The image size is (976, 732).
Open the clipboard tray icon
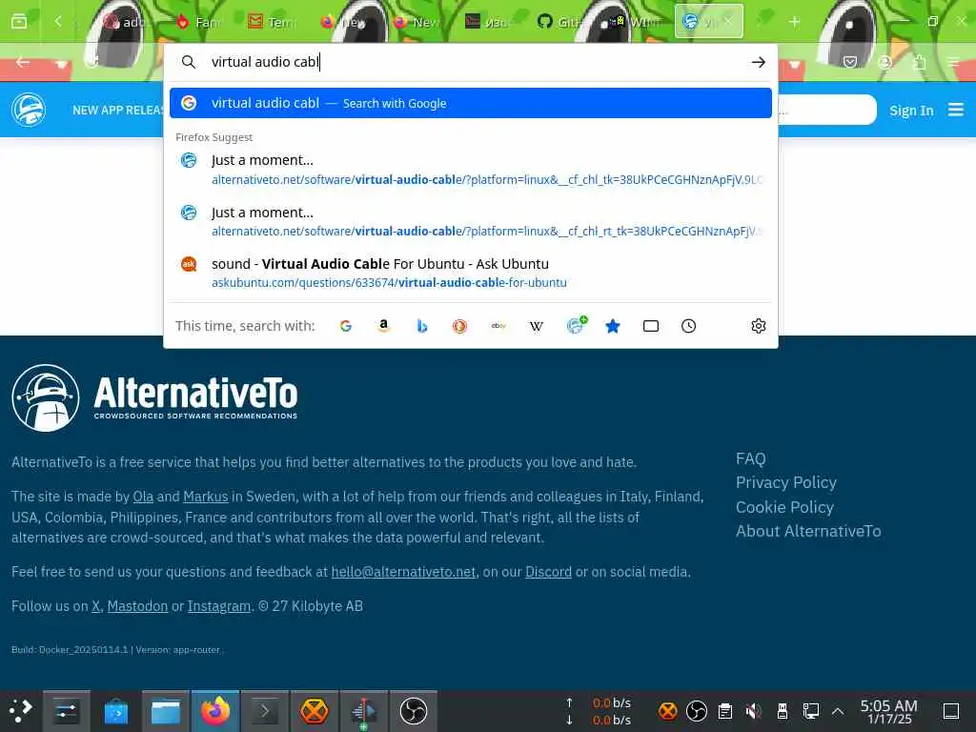(x=724, y=711)
